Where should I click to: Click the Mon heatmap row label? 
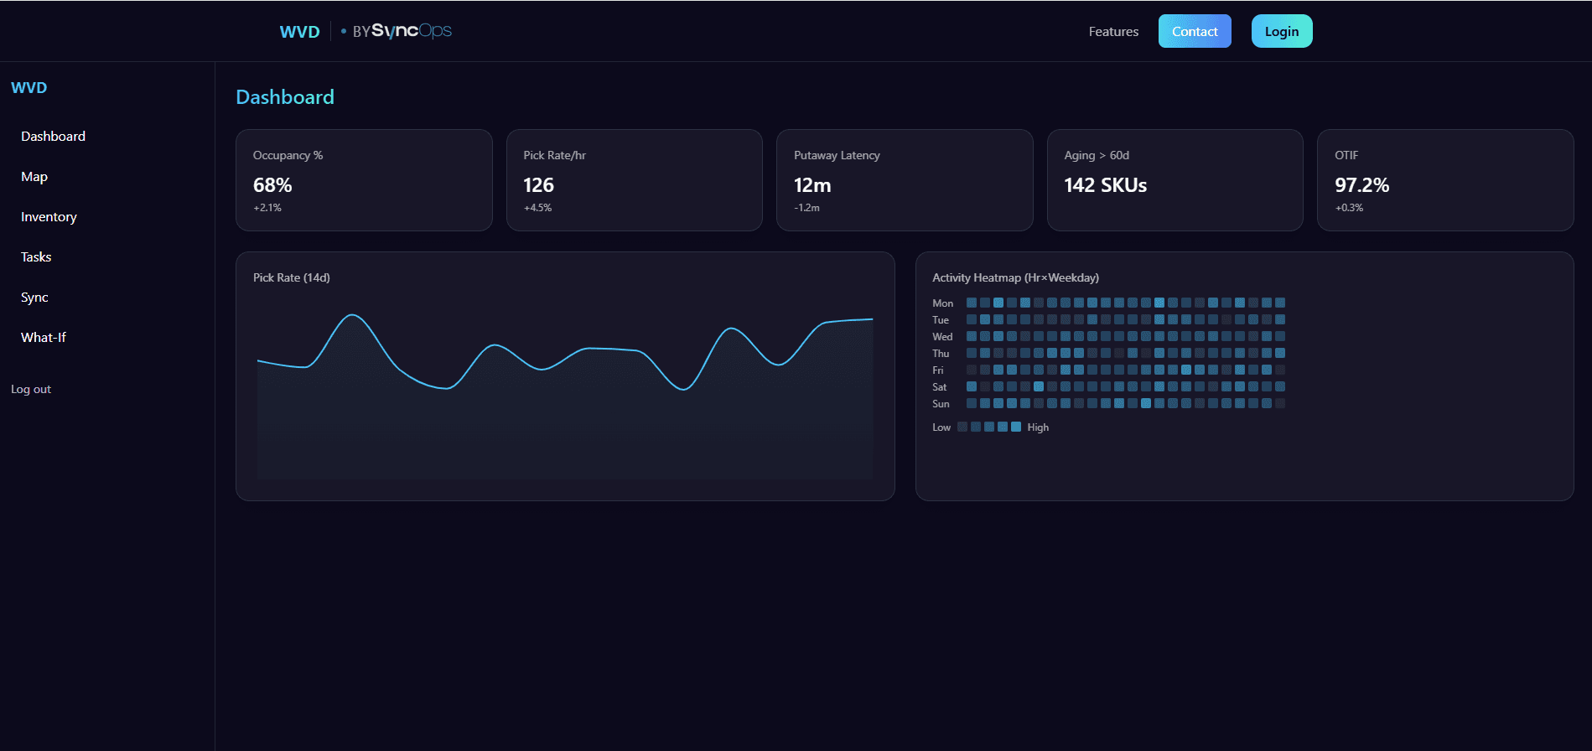point(942,303)
